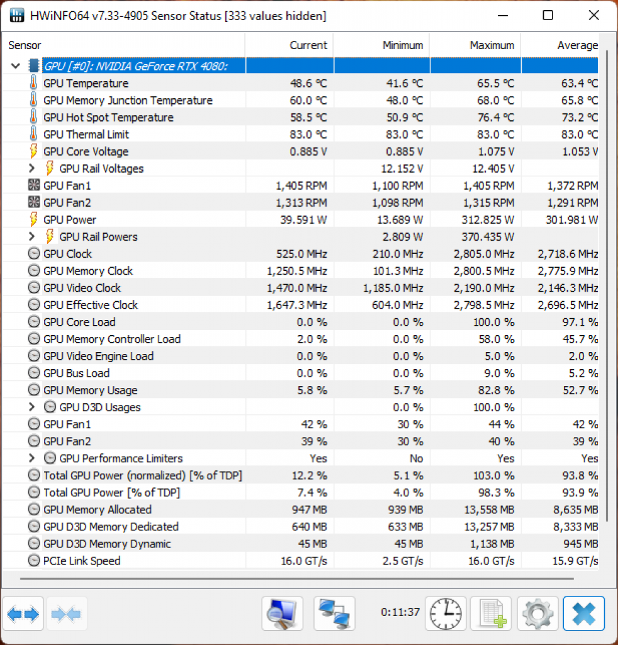Expand GPU D3D Usages

(31, 407)
